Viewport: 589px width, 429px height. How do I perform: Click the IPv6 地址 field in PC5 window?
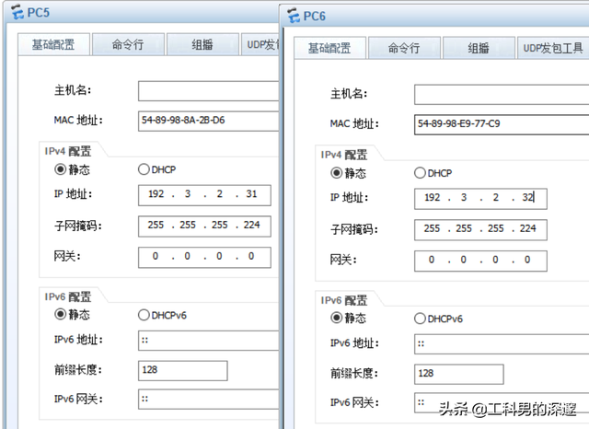[x=209, y=341]
